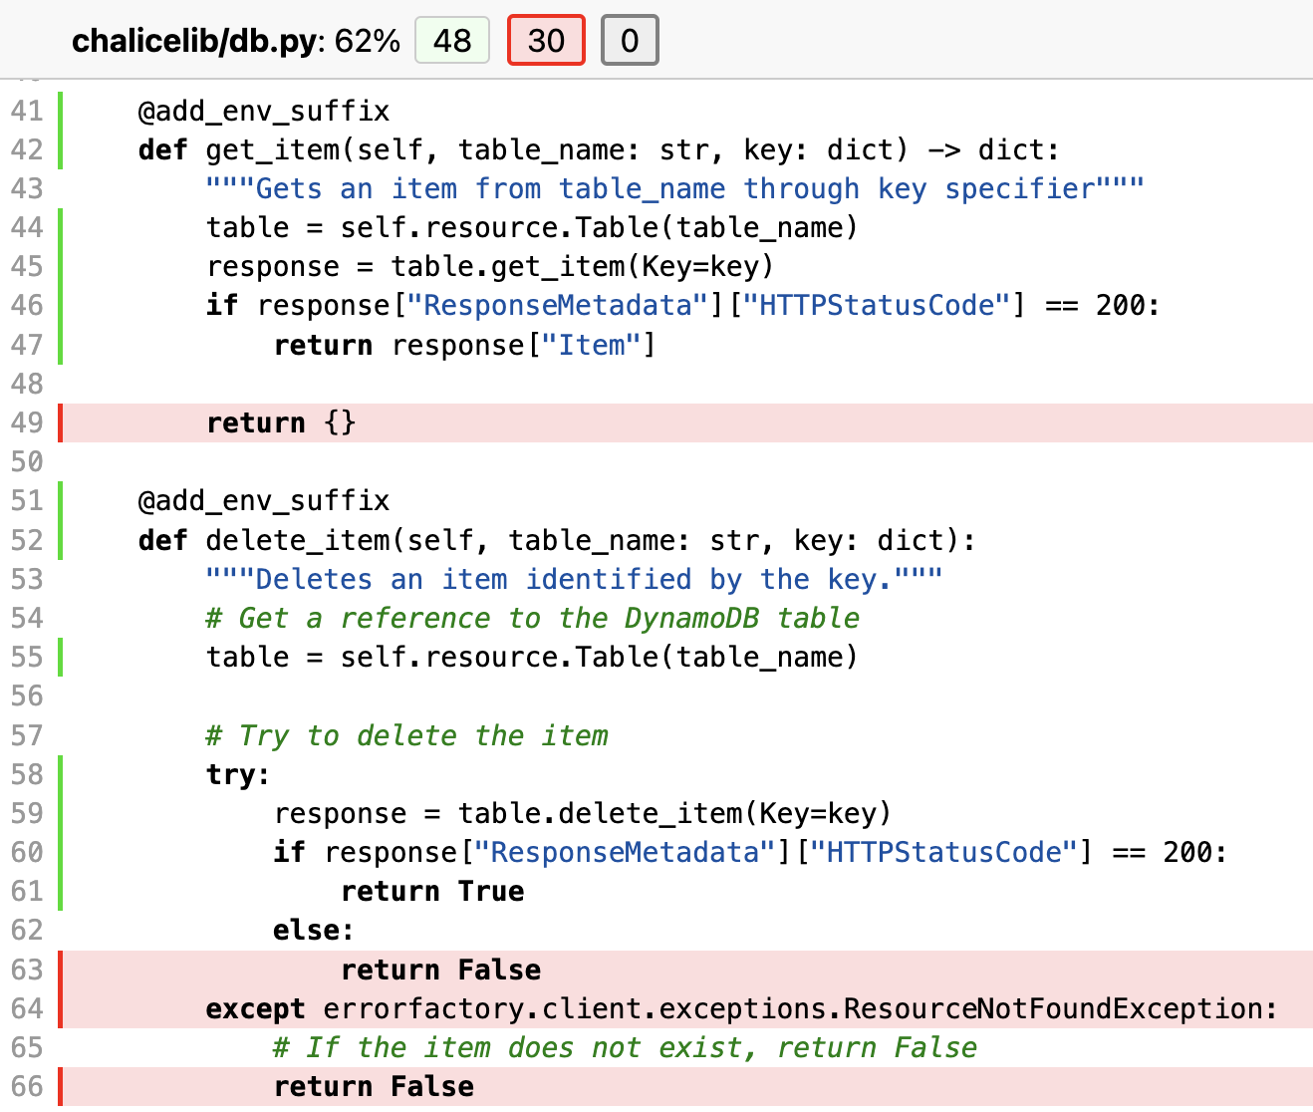The height and width of the screenshot is (1112, 1313).
Task: Click the 'response = table.delete_item(Key=key)' line
Action: [x=583, y=813]
